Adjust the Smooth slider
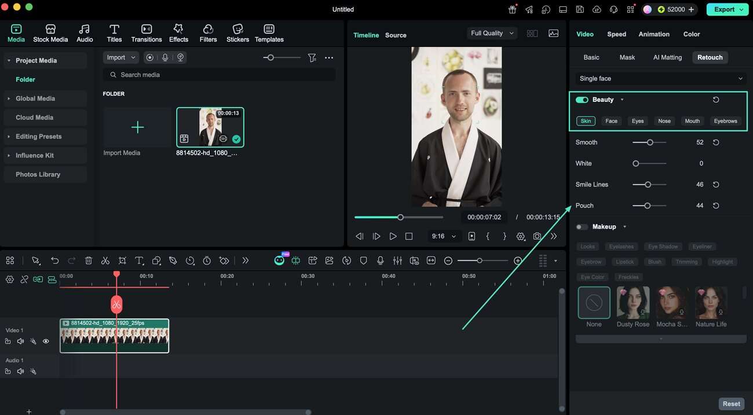The height and width of the screenshot is (415, 753). (649, 142)
